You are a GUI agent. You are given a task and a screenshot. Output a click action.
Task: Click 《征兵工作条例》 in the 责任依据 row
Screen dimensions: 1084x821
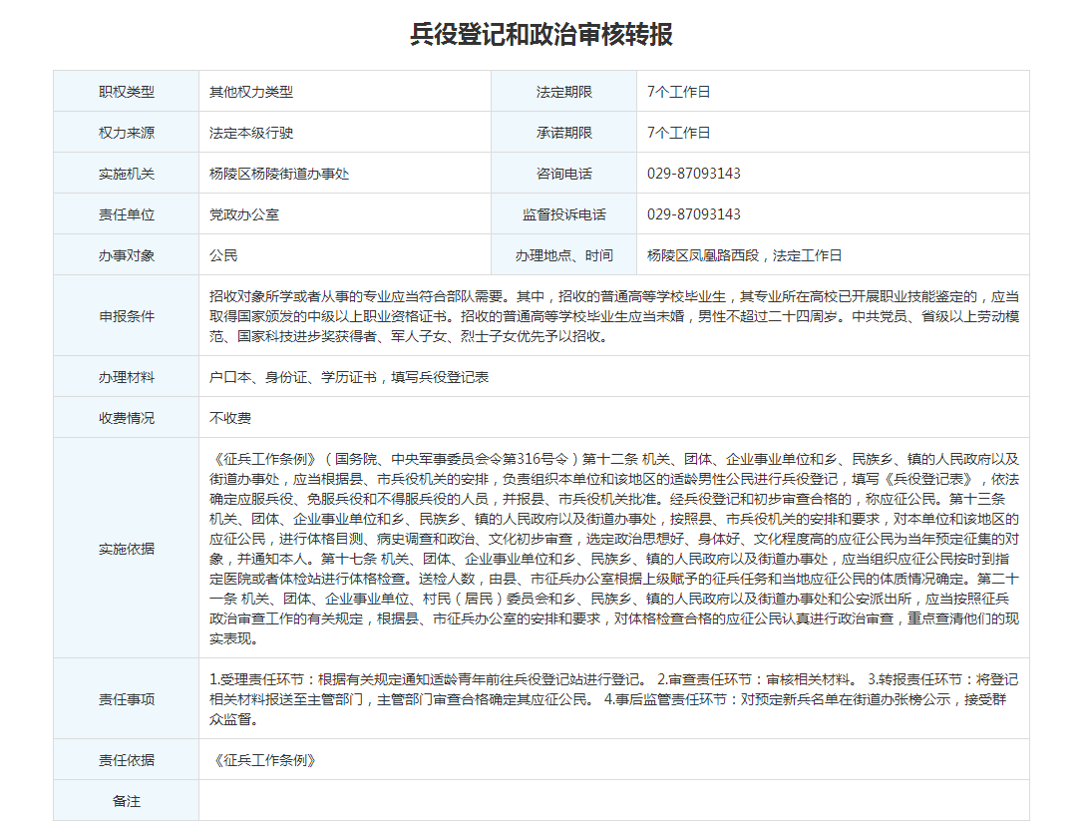(x=265, y=760)
